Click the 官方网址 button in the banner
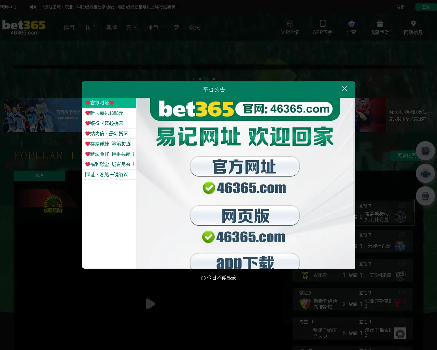The width and height of the screenshot is (437, 350). 245,166
